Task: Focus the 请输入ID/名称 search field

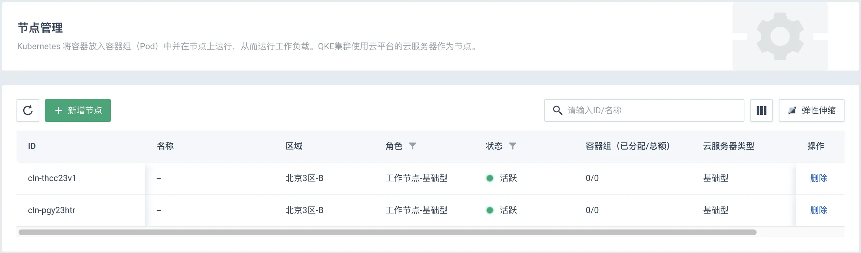Action: [644, 110]
